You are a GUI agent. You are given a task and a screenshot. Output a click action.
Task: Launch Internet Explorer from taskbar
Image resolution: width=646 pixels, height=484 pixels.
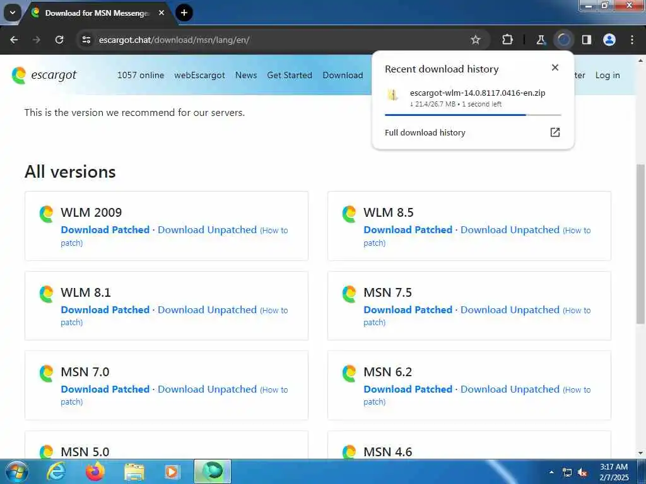56,471
